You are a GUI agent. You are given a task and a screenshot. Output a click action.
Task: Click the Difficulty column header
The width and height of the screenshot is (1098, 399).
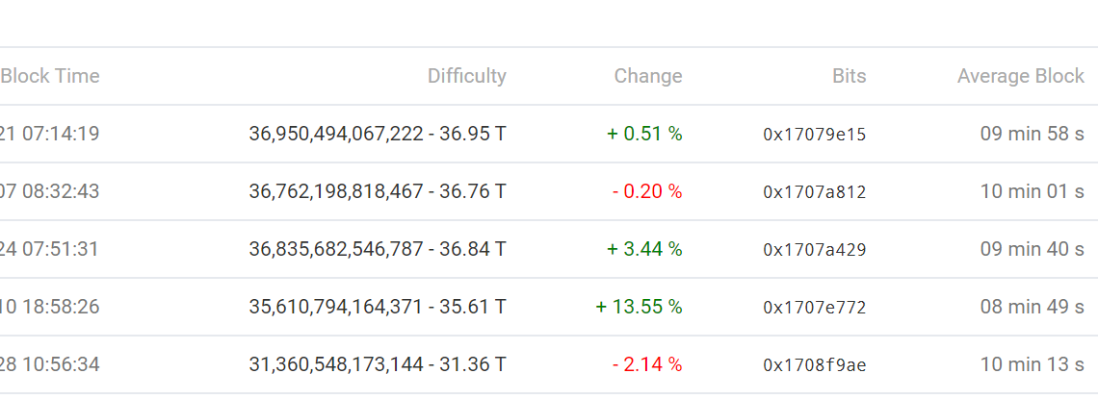pyautogui.click(x=467, y=76)
